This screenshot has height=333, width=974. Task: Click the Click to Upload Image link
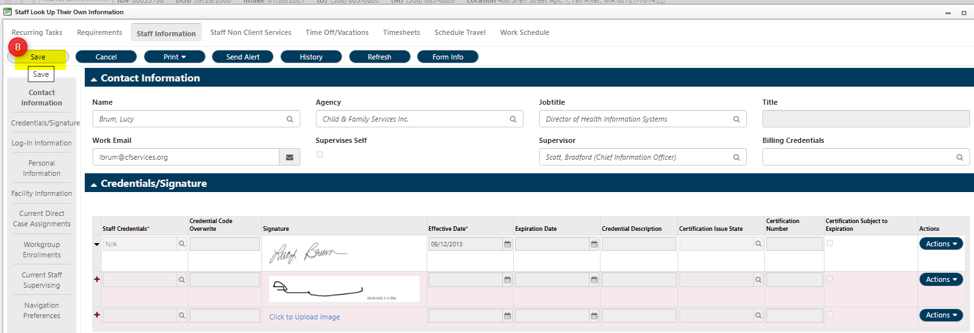[305, 317]
